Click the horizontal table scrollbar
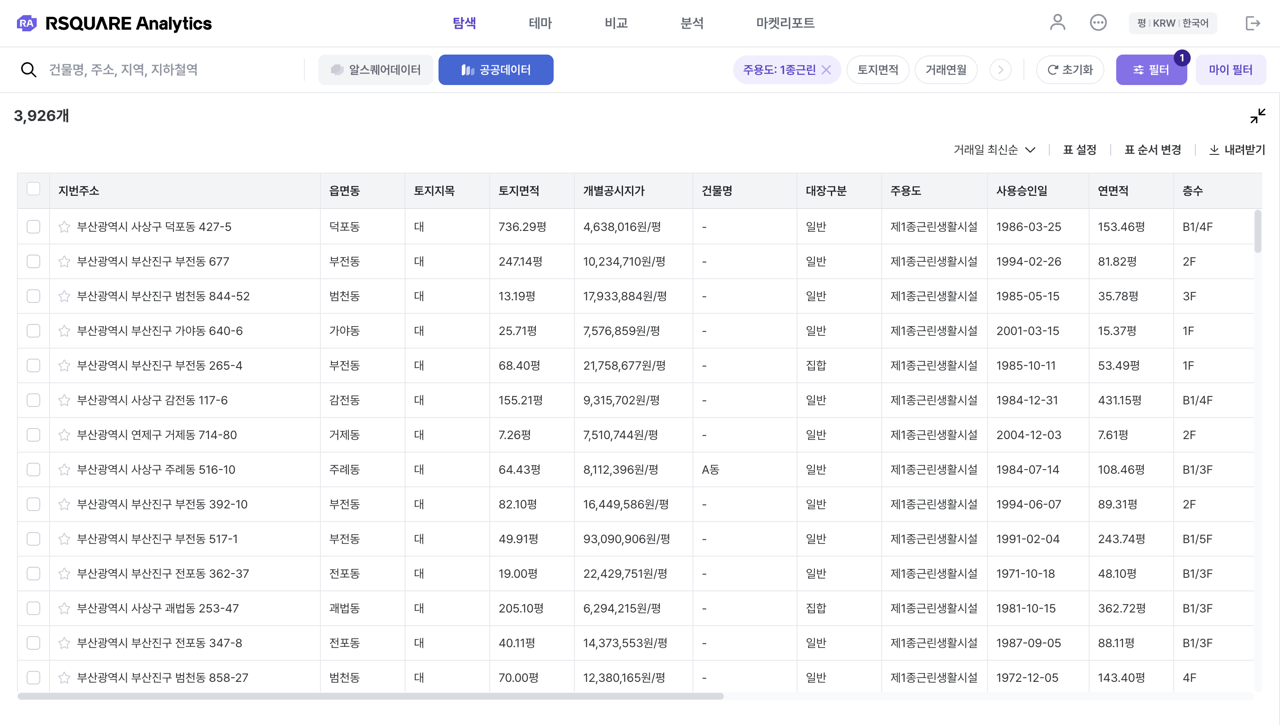 [x=370, y=696]
